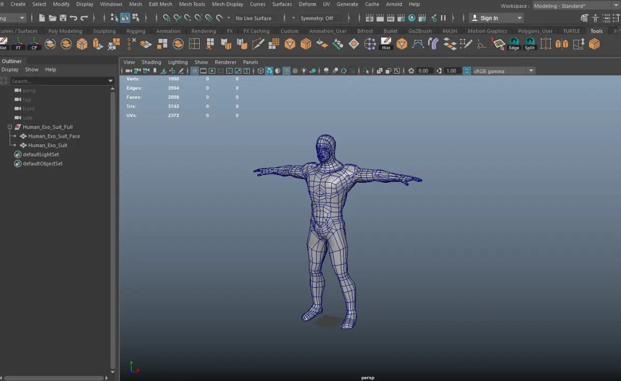This screenshot has width=621, height=381.
Task: Toggle wireframe on shaded in viewport
Action: click(286, 71)
